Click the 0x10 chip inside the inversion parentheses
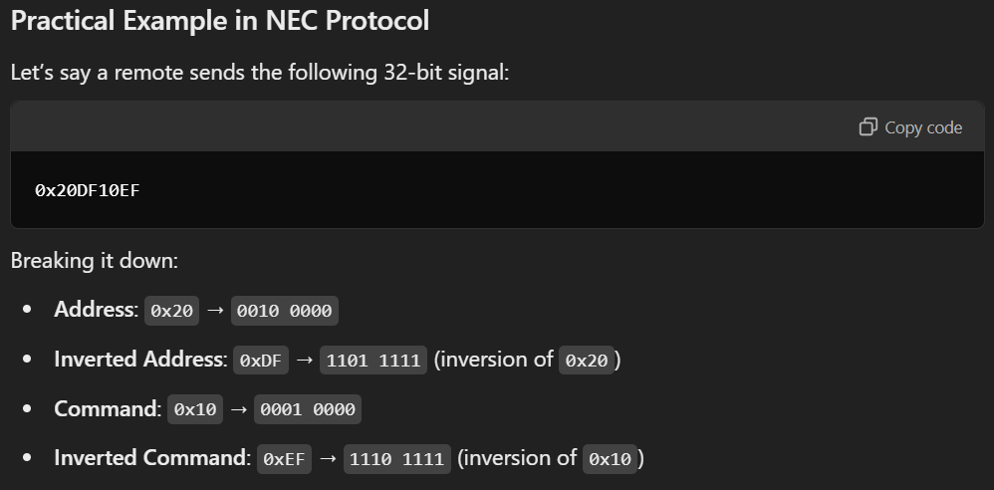This screenshot has width=994, height=490. click(611, 459)
